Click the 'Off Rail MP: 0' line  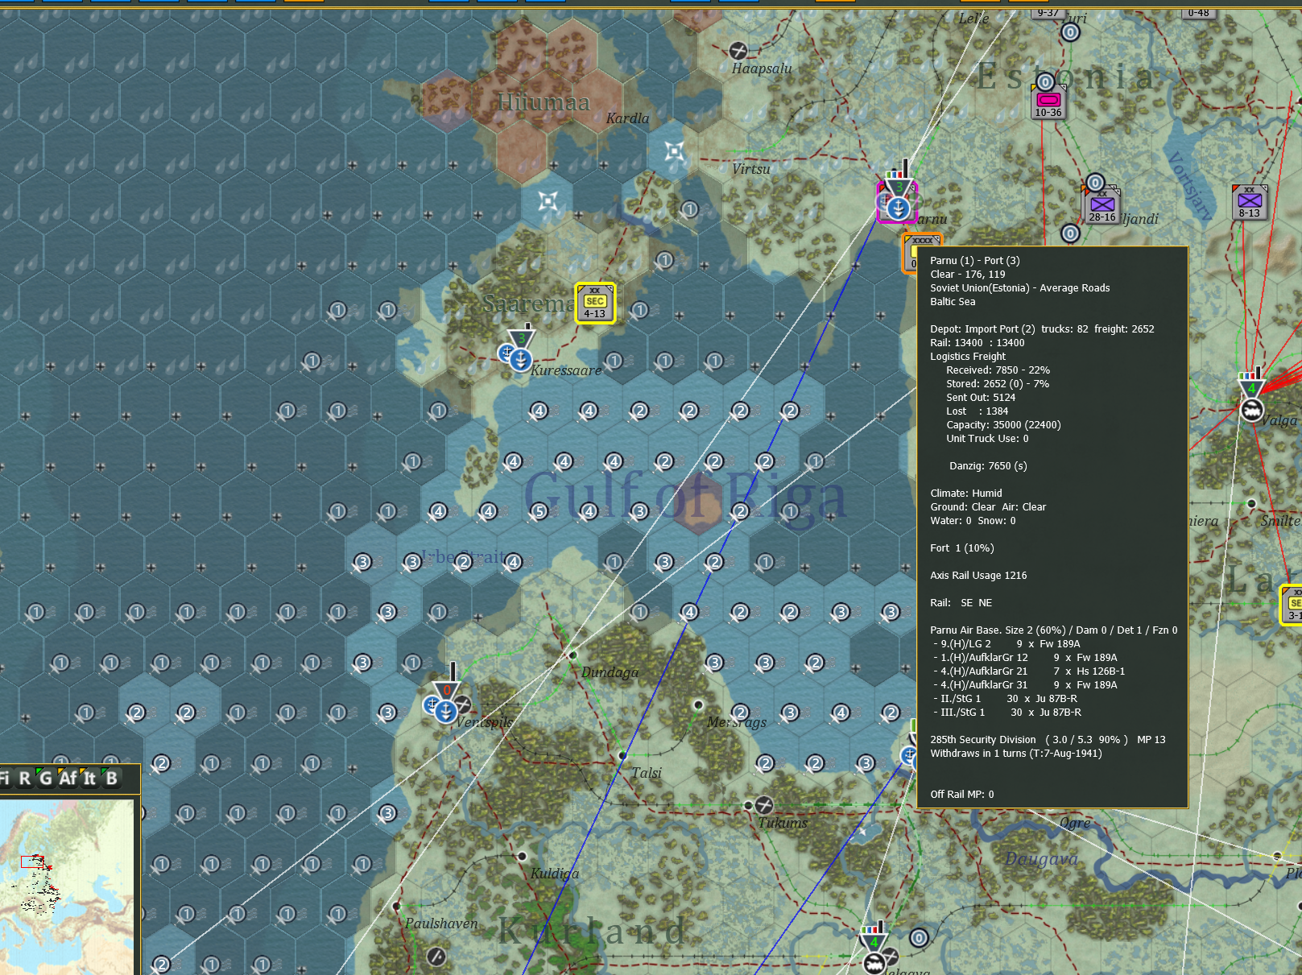[x=961, y=794]
